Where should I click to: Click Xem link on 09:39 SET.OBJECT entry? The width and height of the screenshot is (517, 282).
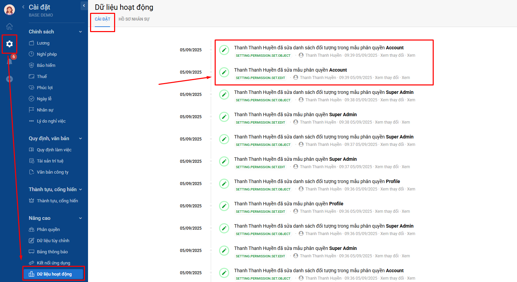click(411, 55)
